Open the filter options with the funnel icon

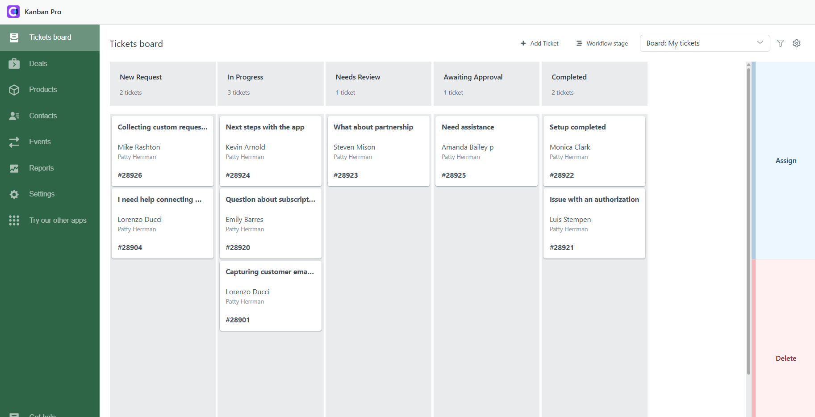(781, 43)
